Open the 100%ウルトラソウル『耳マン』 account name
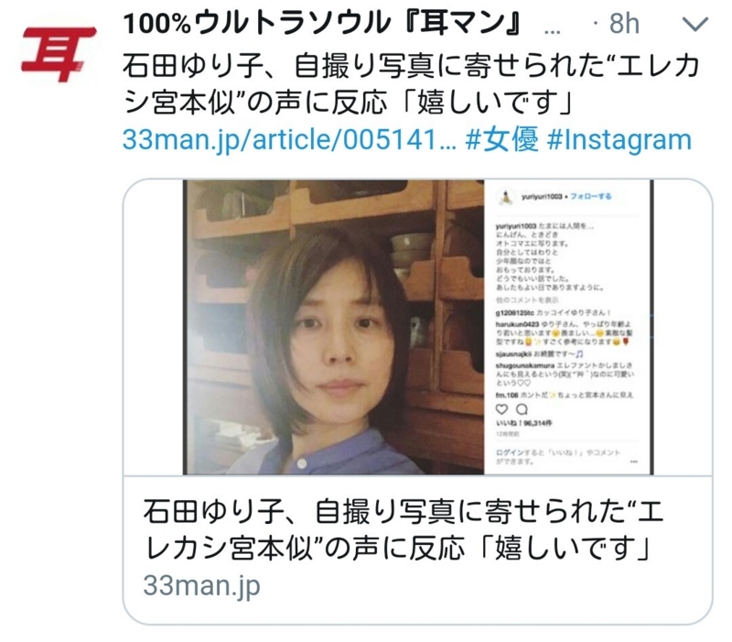732x642 pixels. (322, 23)
